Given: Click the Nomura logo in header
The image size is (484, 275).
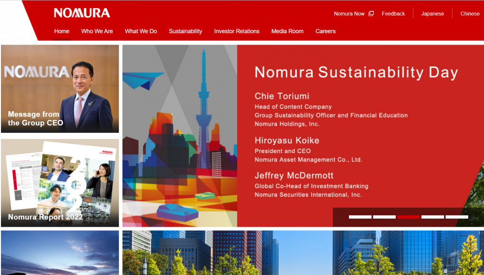Looking at the screenshot, I should point(82,13).
